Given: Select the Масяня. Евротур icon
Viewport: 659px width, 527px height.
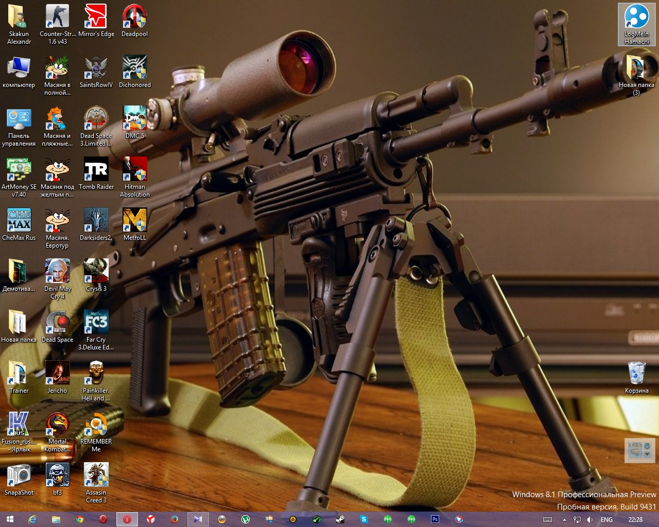Looking at the screenshot, I should tap(58, 228).
